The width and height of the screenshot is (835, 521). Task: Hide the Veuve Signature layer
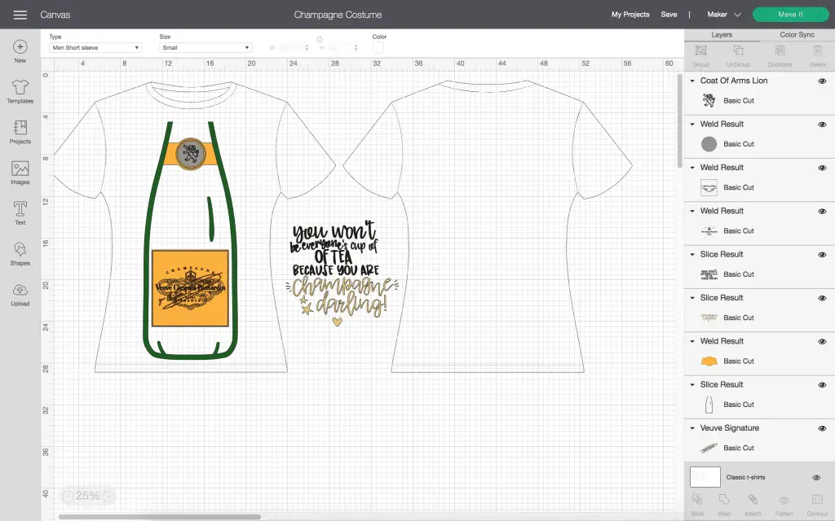point(822,428)
